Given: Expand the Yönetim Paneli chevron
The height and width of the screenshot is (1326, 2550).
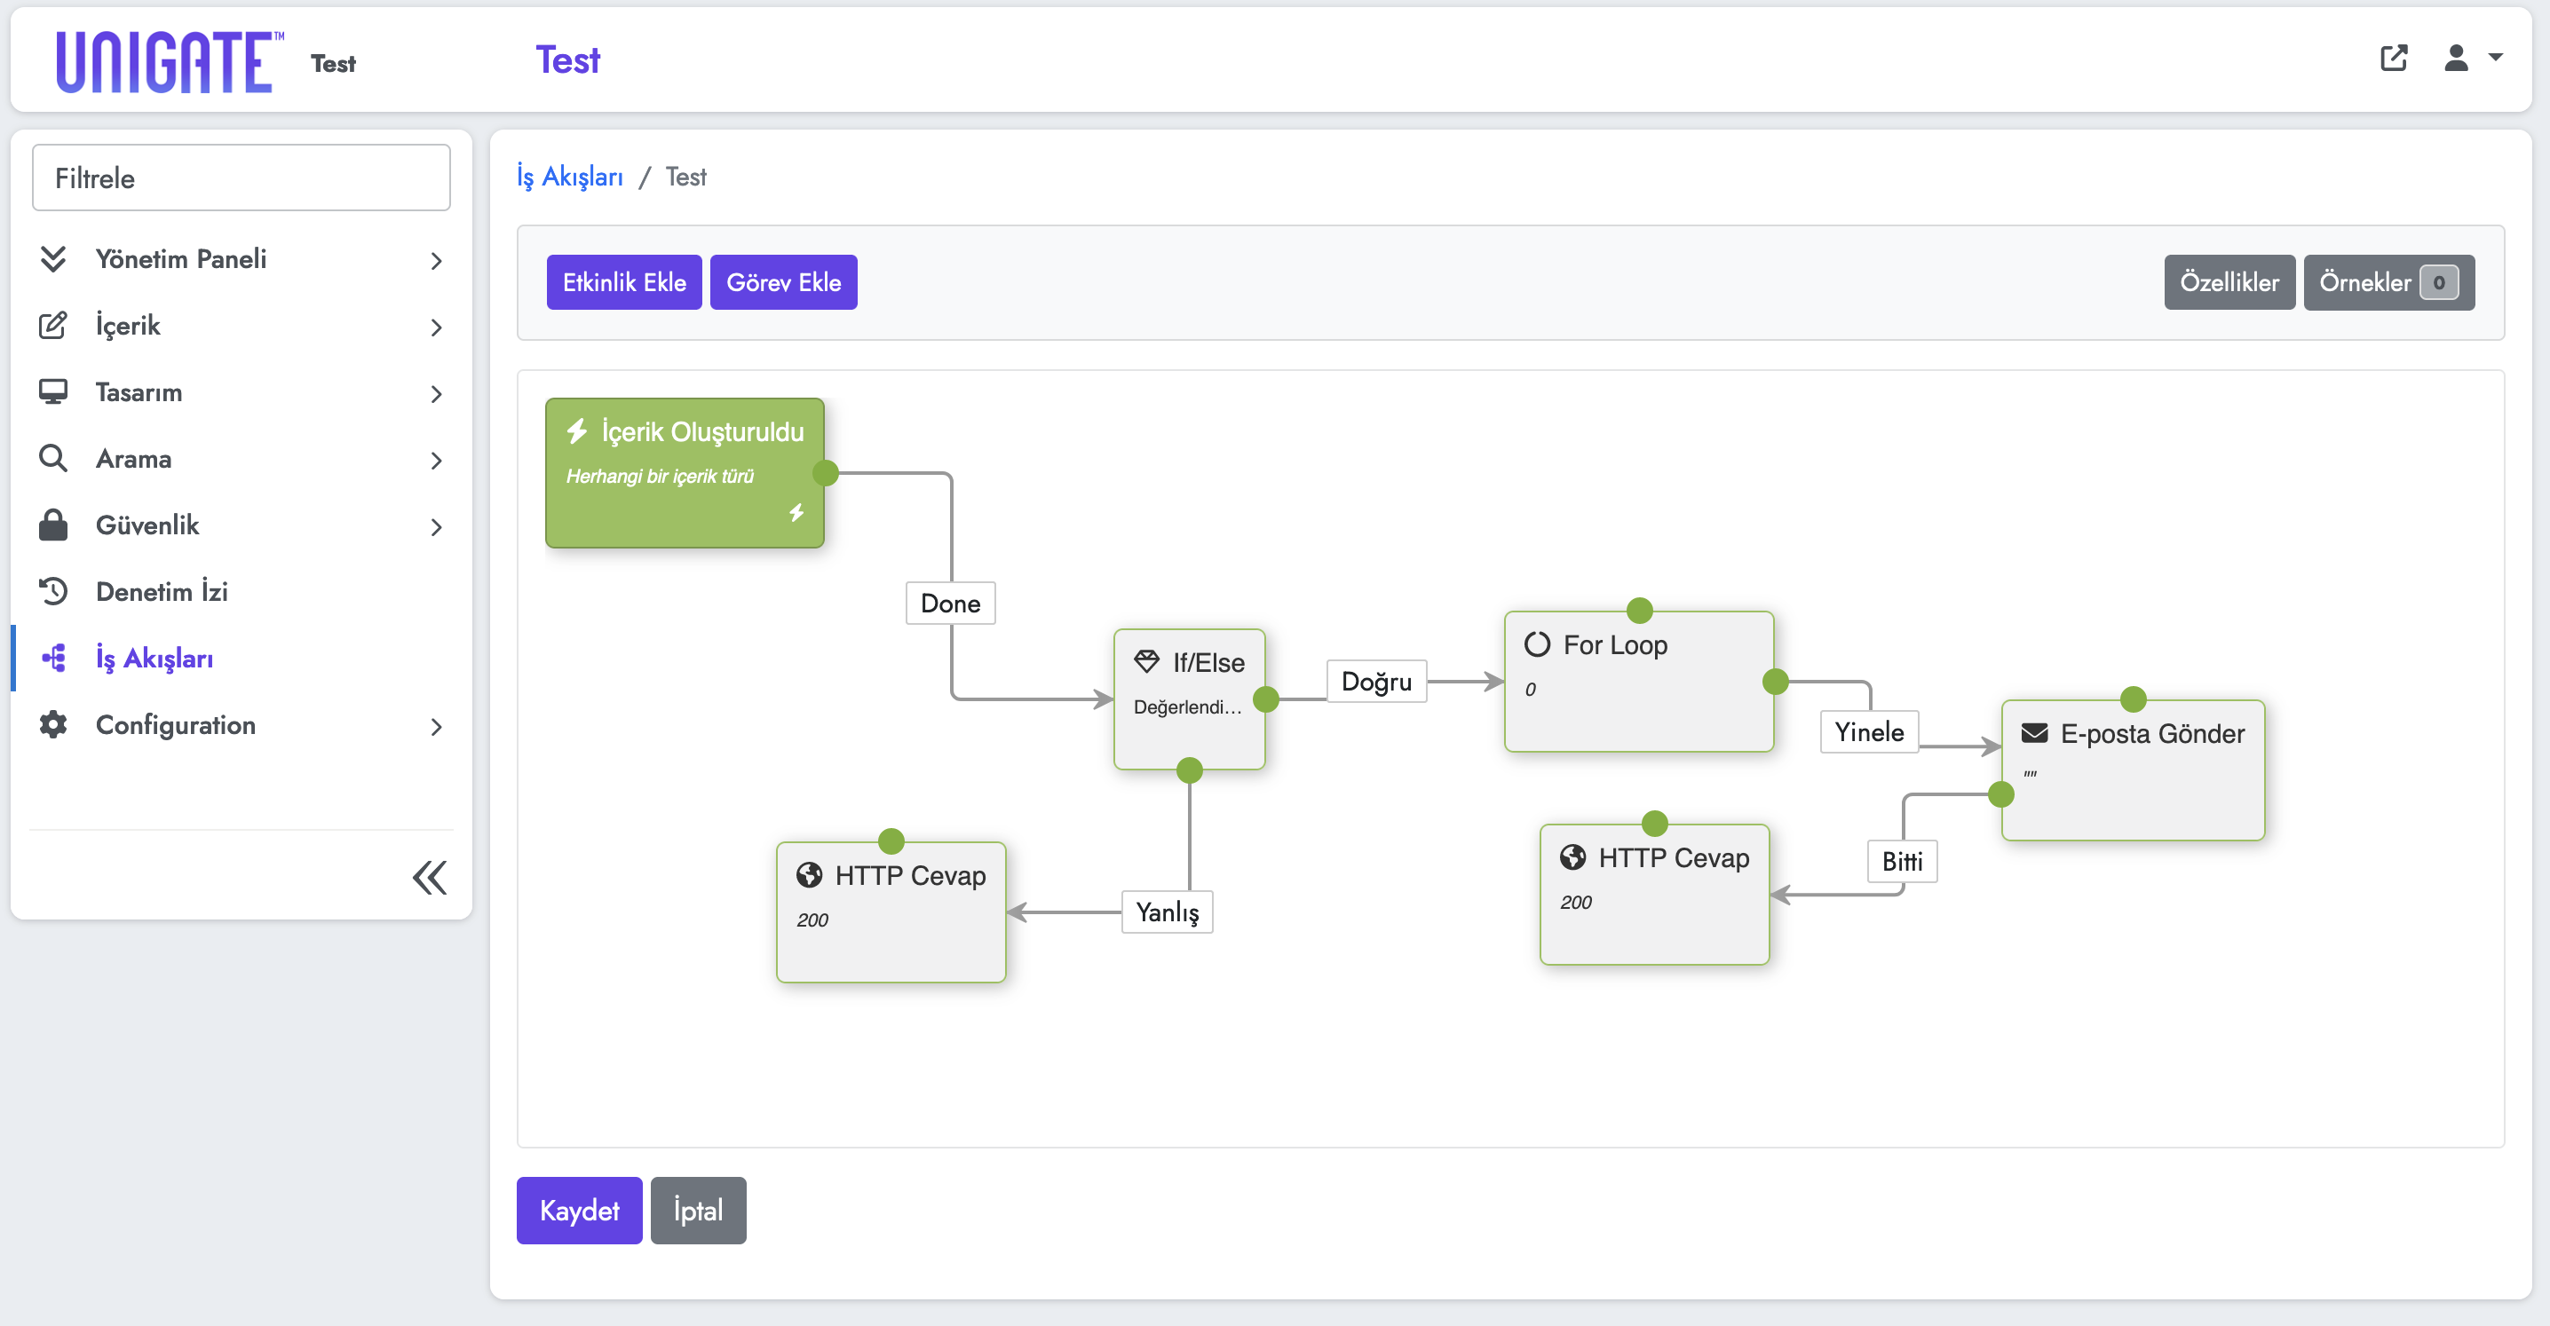Looking at the screenshot, I should click(x=437, y=261).
